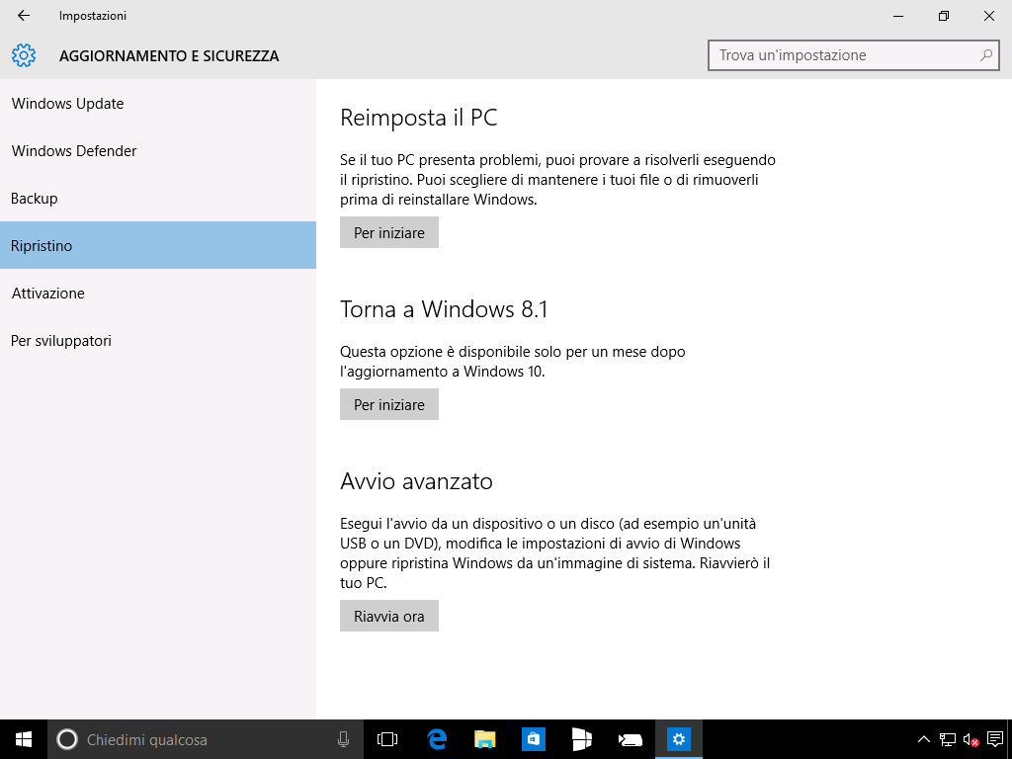Open the Action Center notifications icon
This screenshot has height=759, width=1012.
click(994, 739)
